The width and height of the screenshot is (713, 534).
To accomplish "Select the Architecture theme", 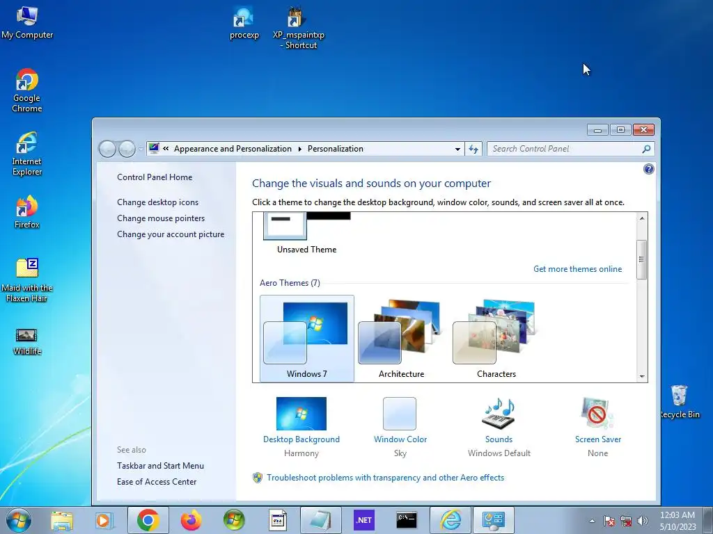I will point(402,339).
